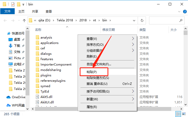Screen dimensions: 188x117
Task: Click the New folder quick access icon
Action: click(19, 4)
